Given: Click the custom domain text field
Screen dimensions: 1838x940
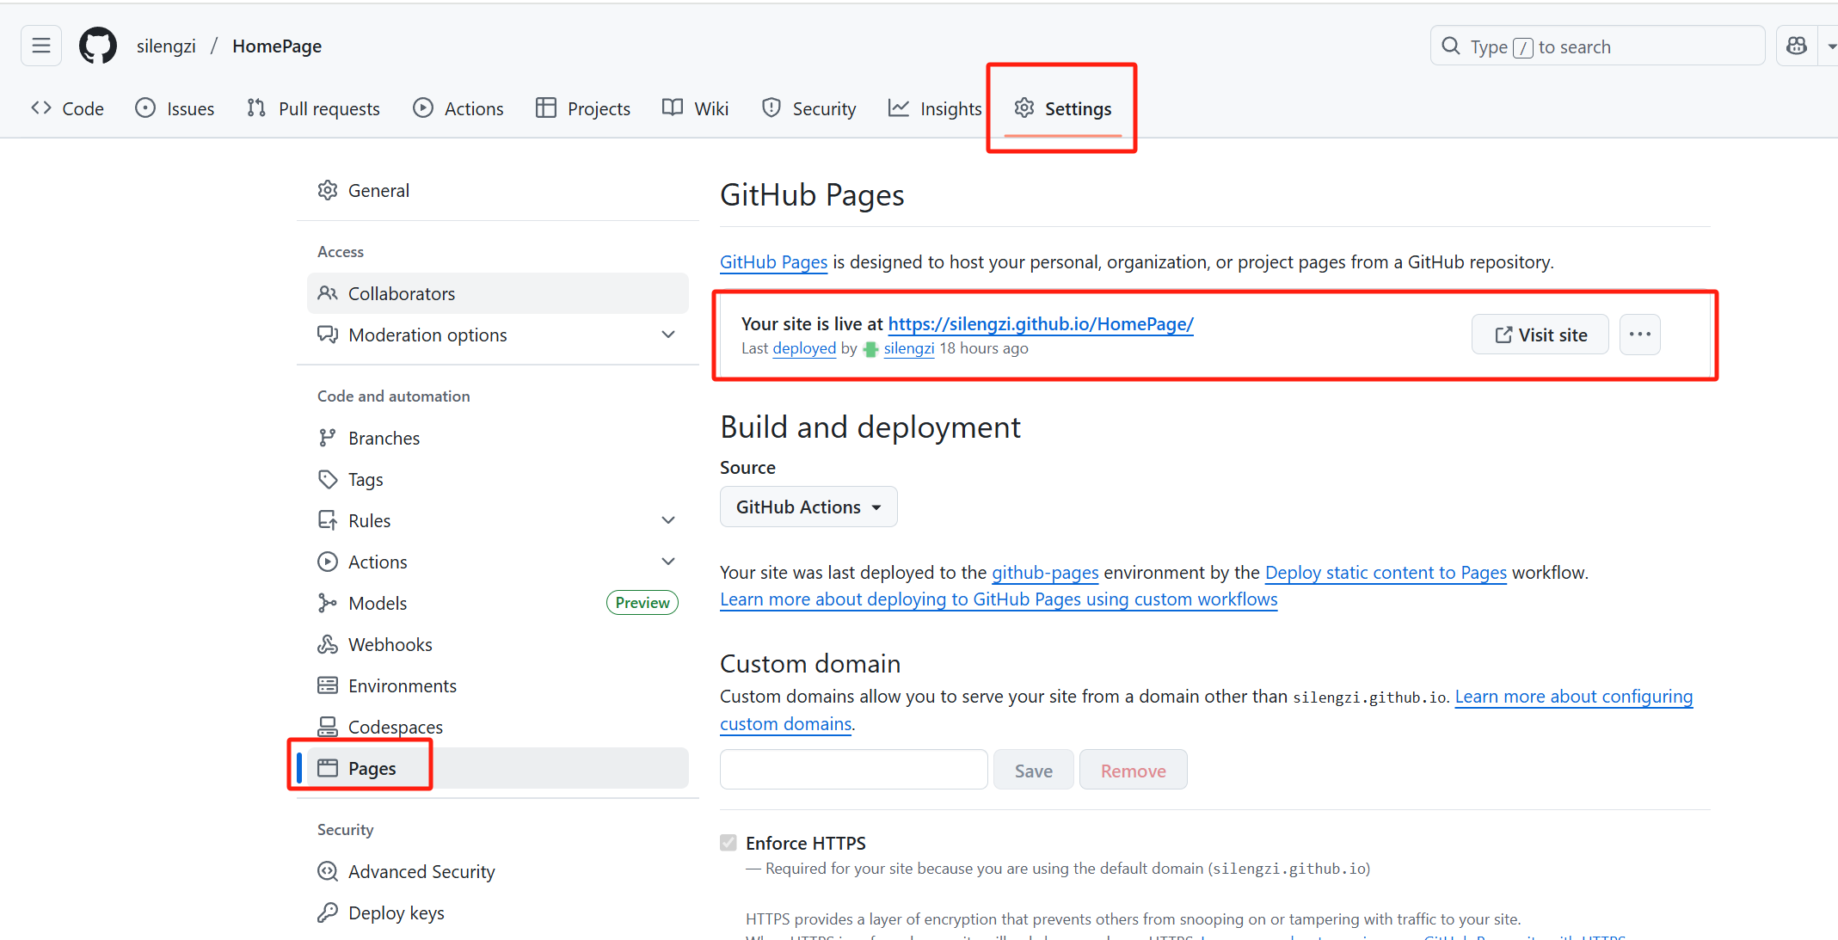Looking at the screenshot, I should pyautogui.click(x=853, y=770).
